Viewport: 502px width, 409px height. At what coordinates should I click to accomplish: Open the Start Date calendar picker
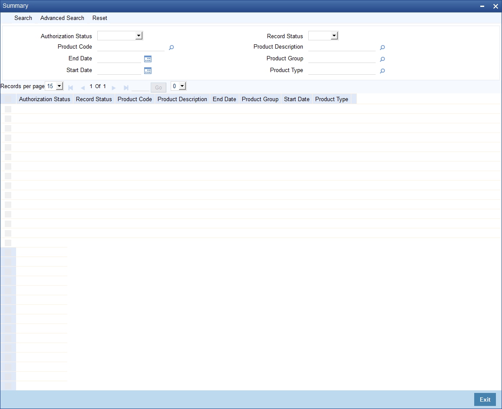coord(148,71)
